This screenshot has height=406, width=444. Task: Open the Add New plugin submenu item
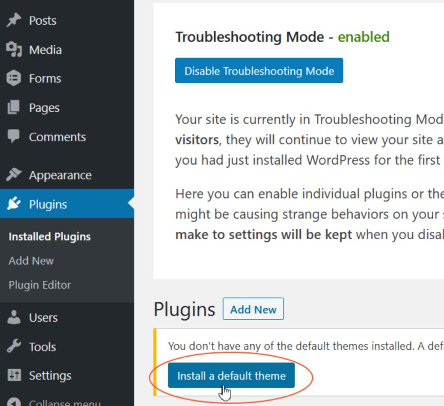pos(31,261)
